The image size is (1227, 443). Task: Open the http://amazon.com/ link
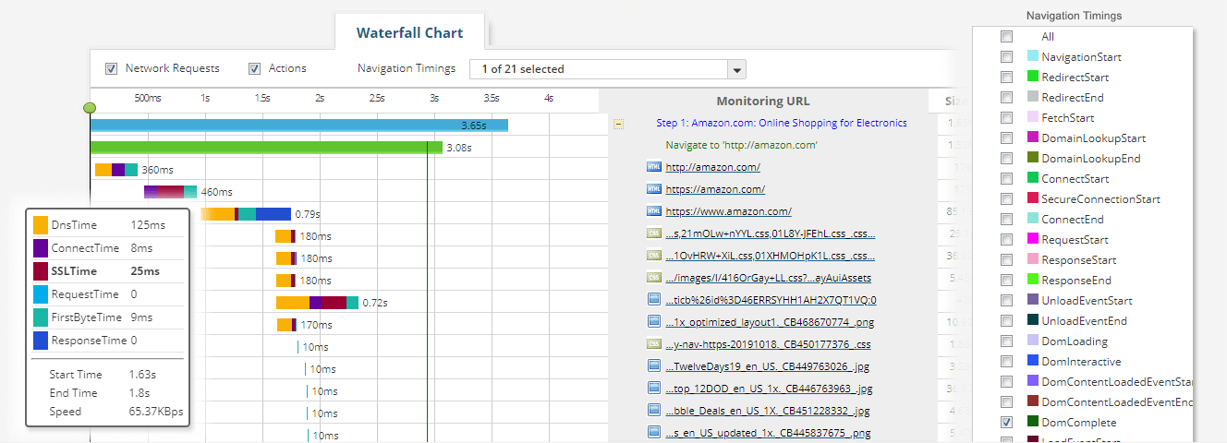(712, 167)
